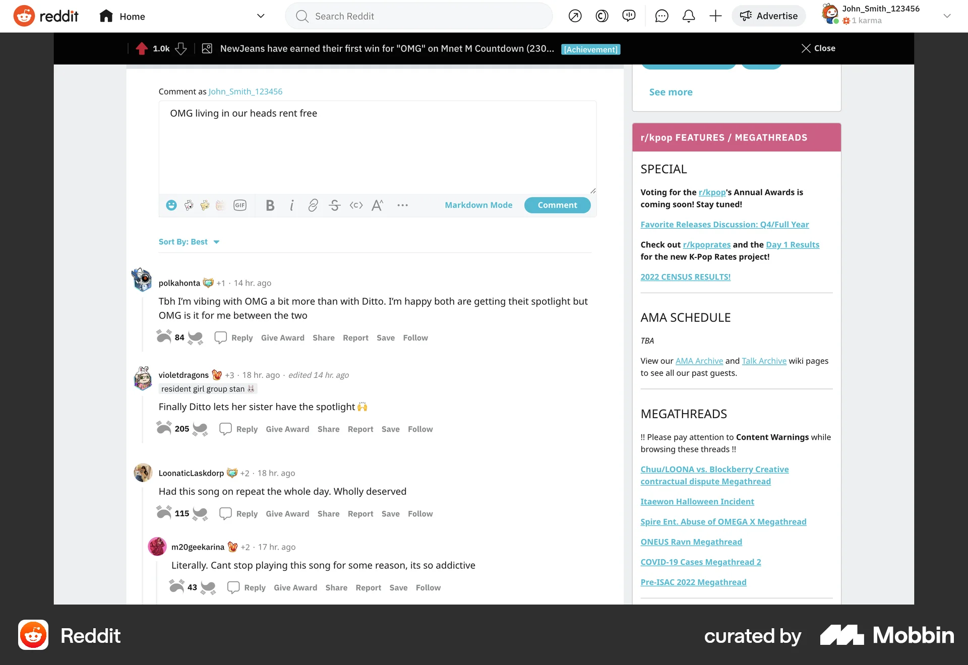968x665 pixels.
Task: Expand the Home feed selector dropdown
Action: tap(261, 16)
